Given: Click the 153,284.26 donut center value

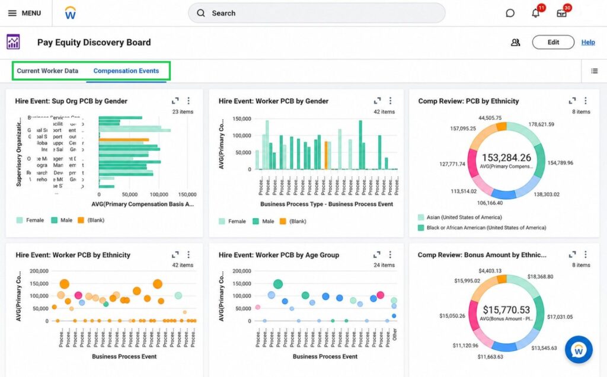Looking at the screenshot, I should tap(506, 158).
